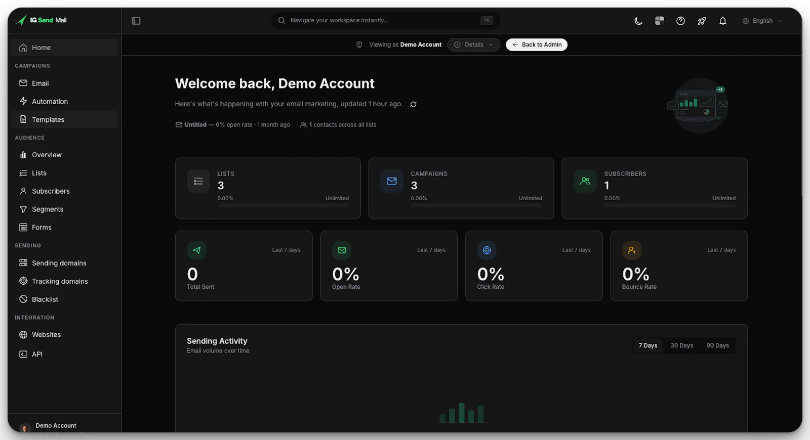Open API integration in sidebar

pyautogui.click(x=64, y=354)
